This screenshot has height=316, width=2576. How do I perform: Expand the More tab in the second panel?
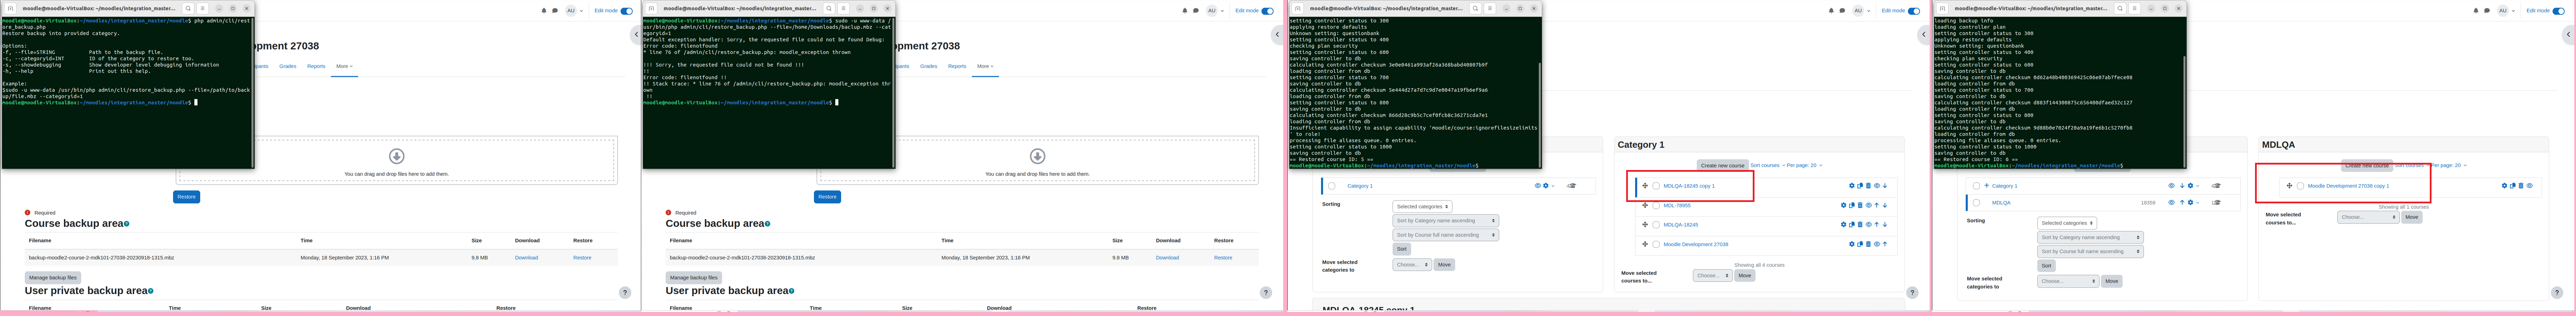coord(985,66)
